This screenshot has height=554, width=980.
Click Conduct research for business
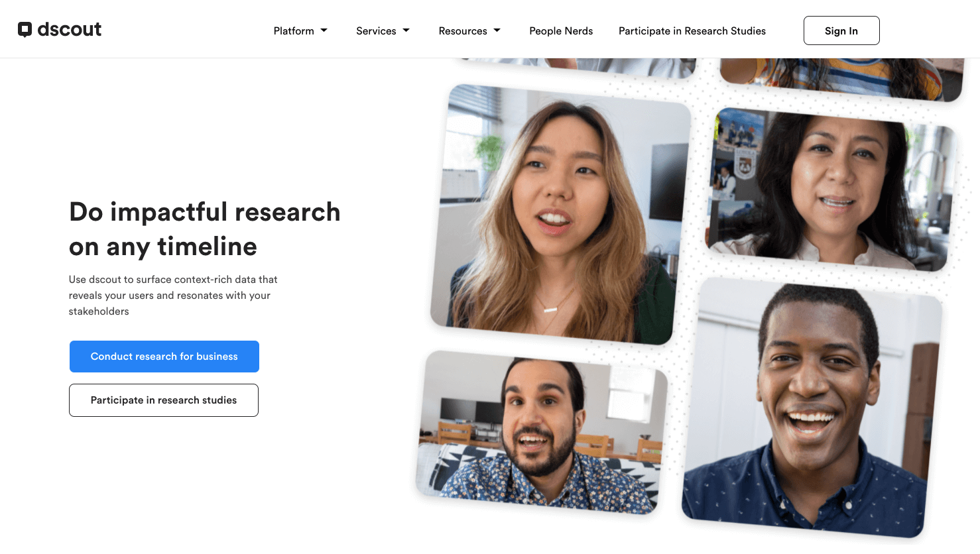coord(164,356)
